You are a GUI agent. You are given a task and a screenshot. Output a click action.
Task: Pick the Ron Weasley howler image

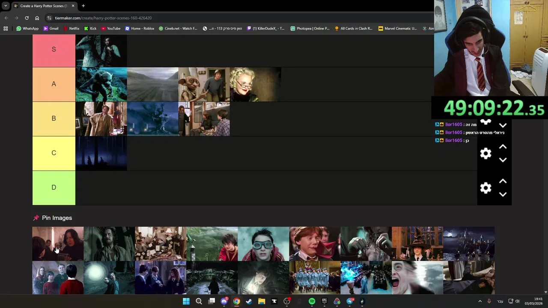315,243
